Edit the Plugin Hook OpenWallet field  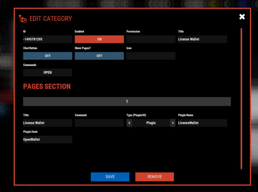(x=48, y=139)
